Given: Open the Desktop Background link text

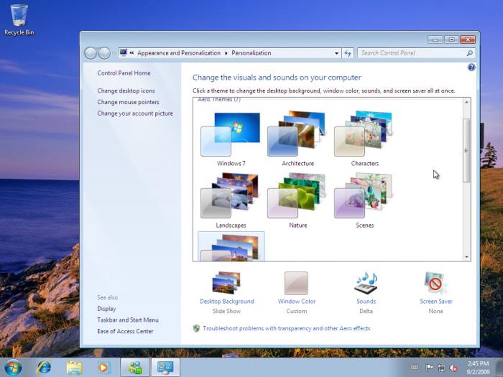Looking at the screenshot, I should click(227, 301).
